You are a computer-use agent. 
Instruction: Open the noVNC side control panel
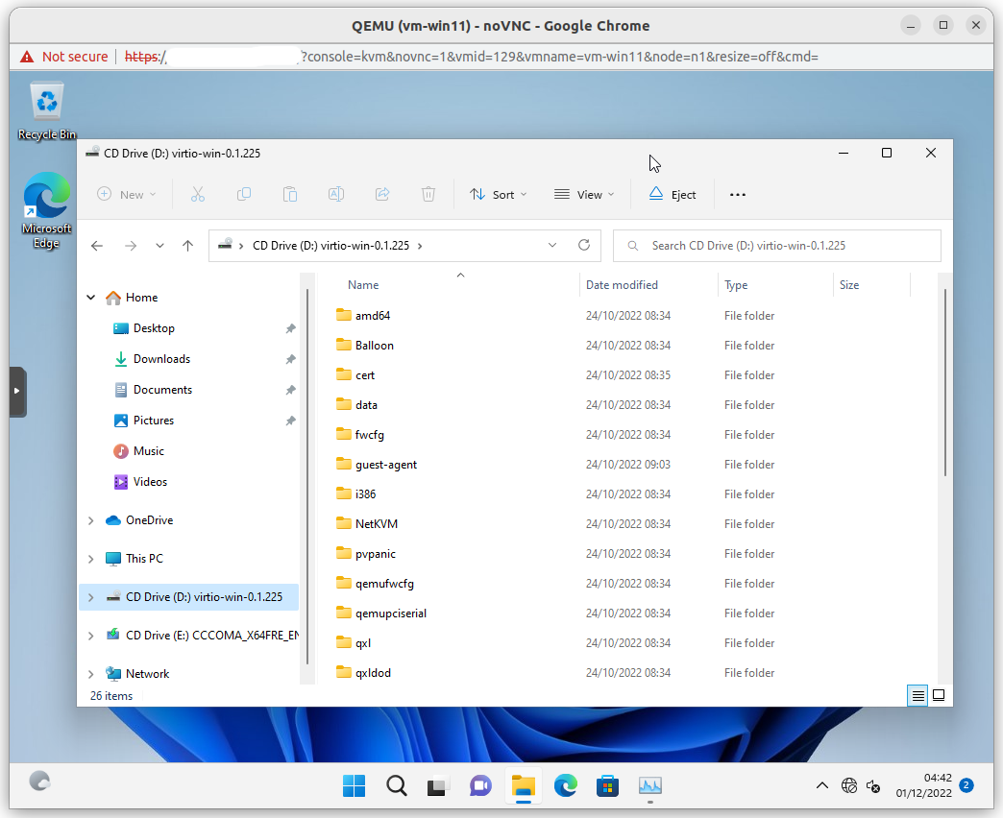pos(17,391)
